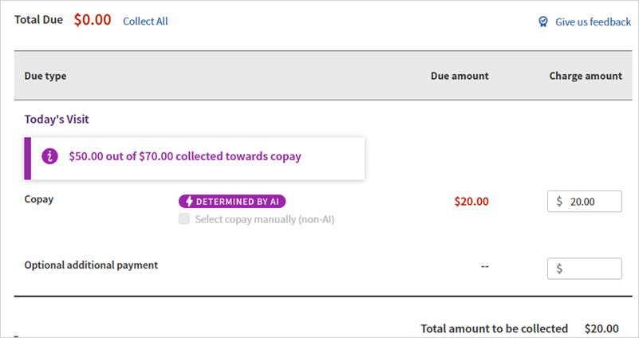The height and width of the screenshot is (338, 639).
Task: Click the Optional additional payment amount field
Action: pos(590,269)
